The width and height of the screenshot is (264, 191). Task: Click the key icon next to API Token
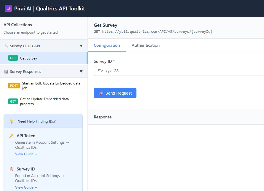(x=12, y=136)
